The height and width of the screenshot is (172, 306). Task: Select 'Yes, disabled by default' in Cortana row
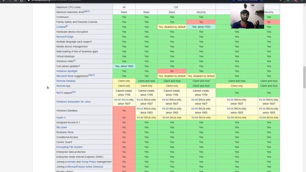coord(172,27)
